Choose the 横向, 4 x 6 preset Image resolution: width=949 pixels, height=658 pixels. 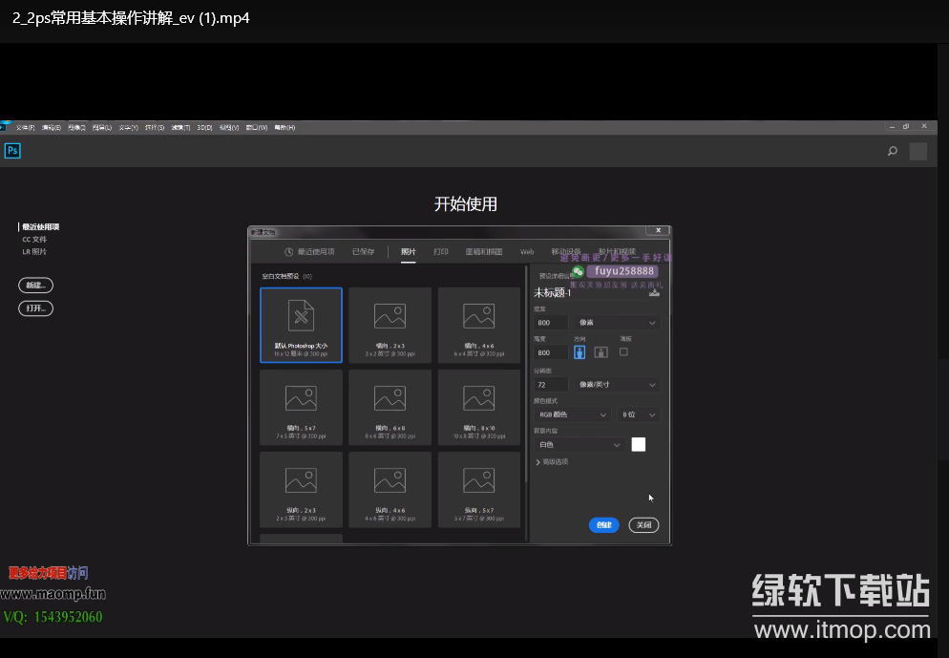pyautogui.click(x=478, y=325)
